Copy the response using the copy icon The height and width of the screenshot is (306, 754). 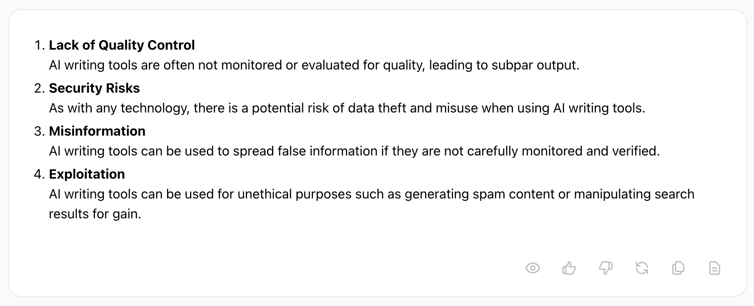click(678, 268)
